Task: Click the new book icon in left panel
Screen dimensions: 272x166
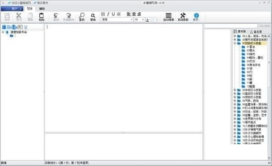Action: coord(4,27)
